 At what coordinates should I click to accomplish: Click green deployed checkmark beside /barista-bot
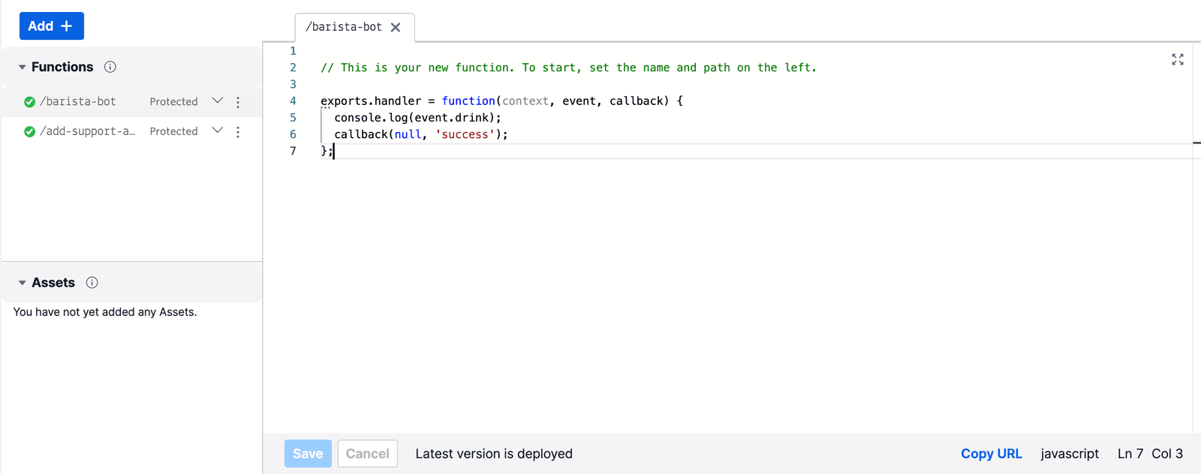click(29, 102)
